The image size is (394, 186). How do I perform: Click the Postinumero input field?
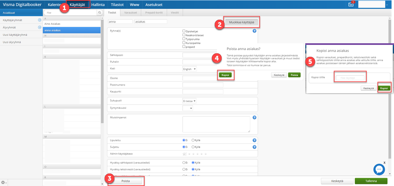tap(203, 85)
